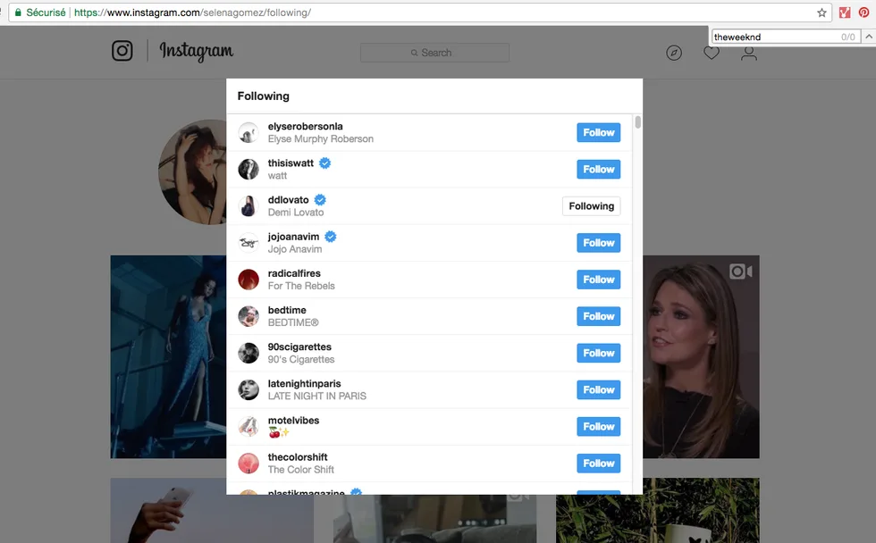Click the Pinterest extension icon
The height and width of the screenshot is (543, 876).
(863, 13)
